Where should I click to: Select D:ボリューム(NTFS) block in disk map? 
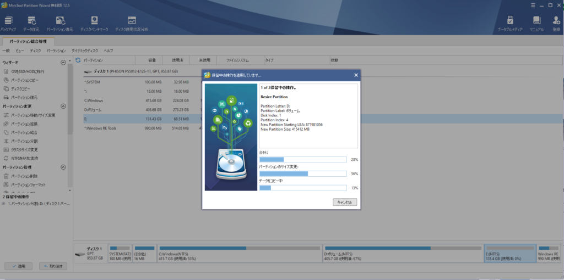[x=403, y=254]
